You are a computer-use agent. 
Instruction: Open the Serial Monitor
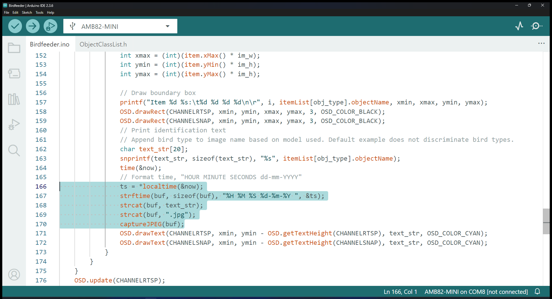click(536, 26)
